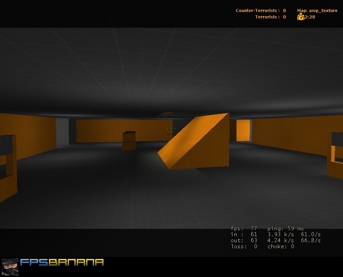Click the ninja mascot icon in the corner
This screenshot has height=277, width=343.
point(10,267)
